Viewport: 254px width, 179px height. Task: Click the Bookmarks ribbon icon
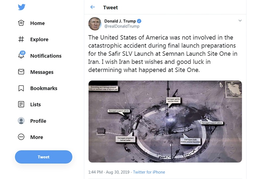(21, 88)
